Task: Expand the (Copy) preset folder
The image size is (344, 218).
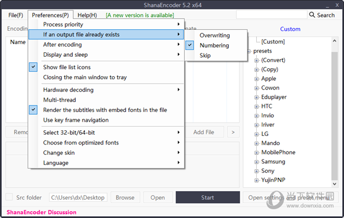Action: click(x=256, y=70)
